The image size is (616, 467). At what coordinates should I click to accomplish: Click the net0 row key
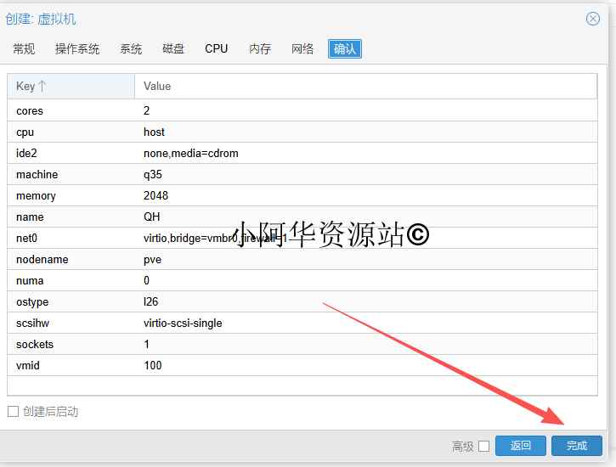[26, 239]
